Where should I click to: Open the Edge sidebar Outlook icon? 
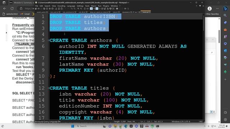tap(225, 51)
